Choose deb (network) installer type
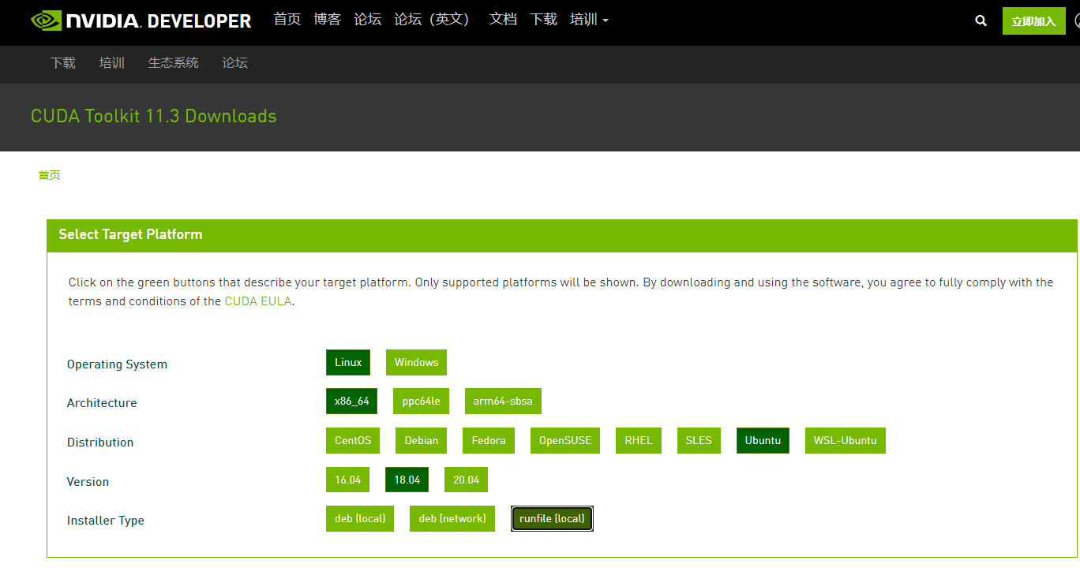Screen dimensions: 1080x579 (x=452, y=519)
